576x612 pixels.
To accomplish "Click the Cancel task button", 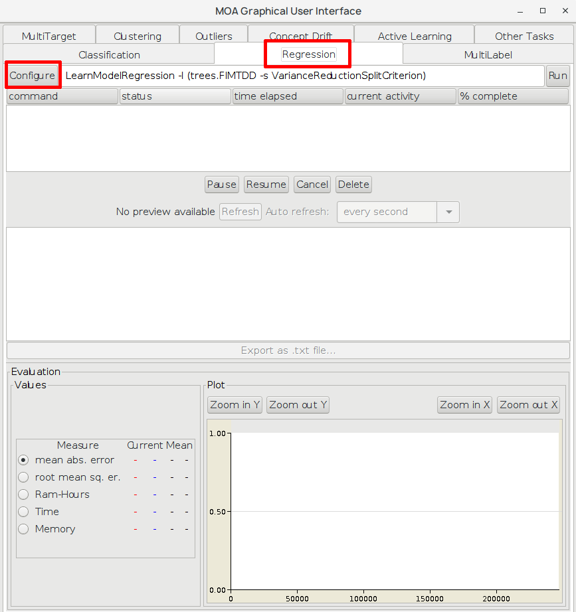I will [x=312, y=185].
